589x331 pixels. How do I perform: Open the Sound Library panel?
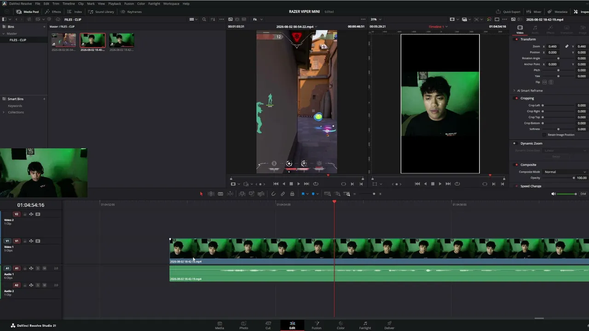click(101, 11)
